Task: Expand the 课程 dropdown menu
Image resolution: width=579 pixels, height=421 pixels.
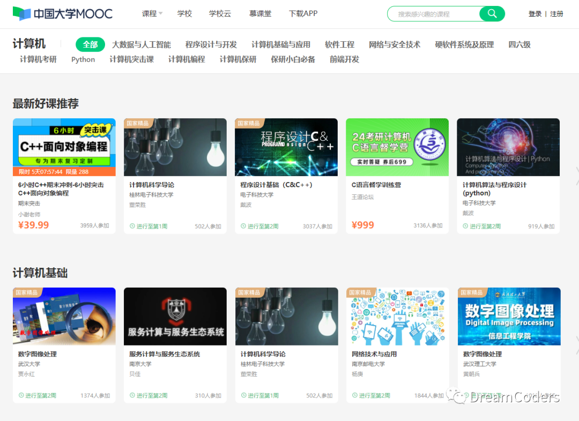Action: [152, 13]
